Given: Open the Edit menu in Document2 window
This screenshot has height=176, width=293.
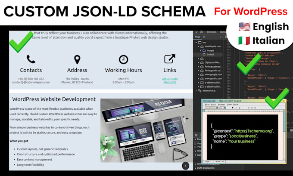Looking at the screenshot, I should (214, 104).
